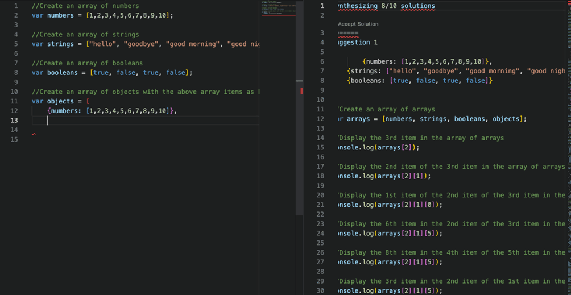Viewport: 571px width, 295px height.
Task: Click the red error squiggle on left line 14
Action: point(34,134)
